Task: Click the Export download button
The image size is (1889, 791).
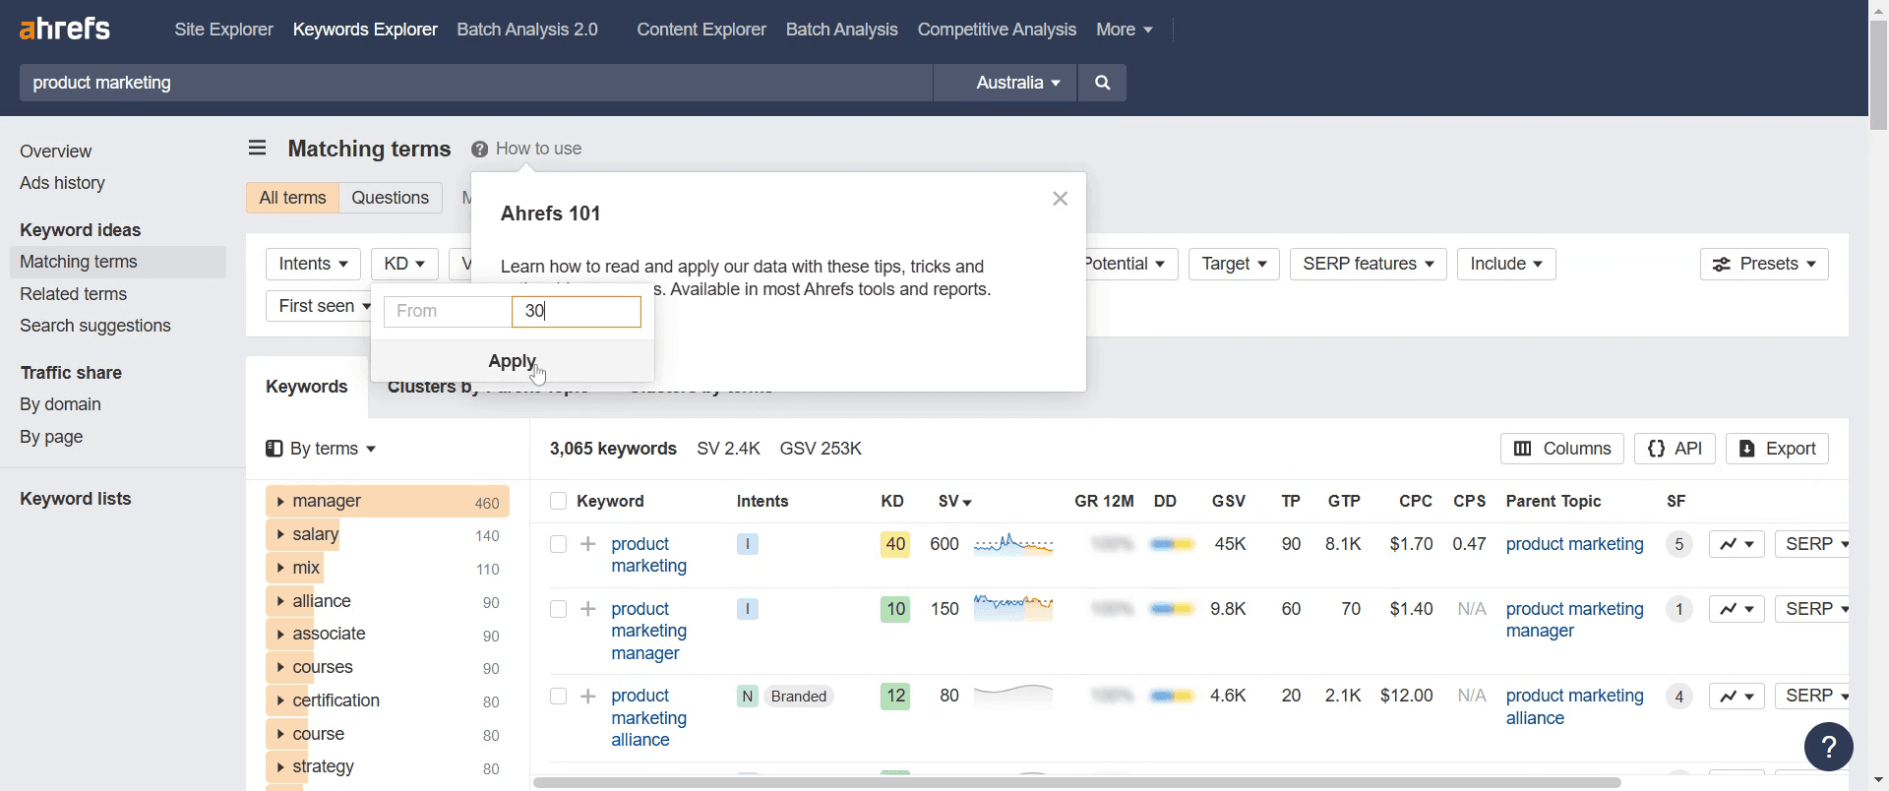Action: (x=1777, y=449)
